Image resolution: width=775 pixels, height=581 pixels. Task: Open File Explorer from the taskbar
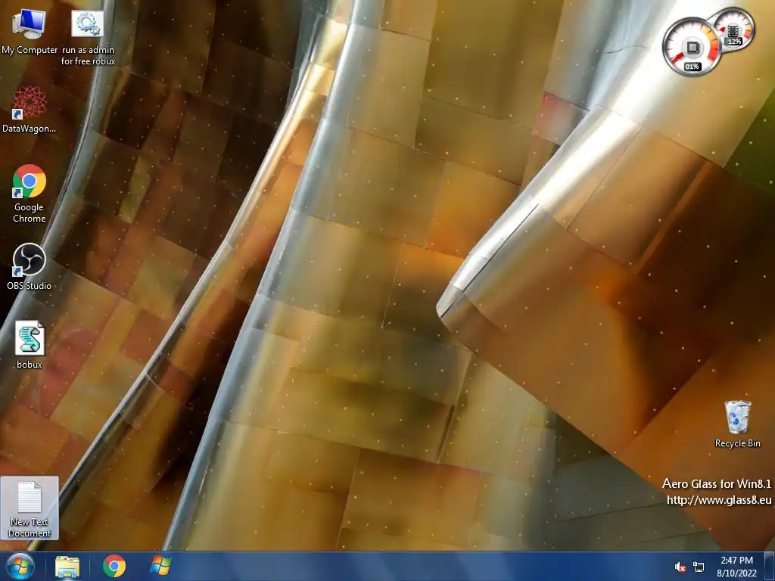67,567
